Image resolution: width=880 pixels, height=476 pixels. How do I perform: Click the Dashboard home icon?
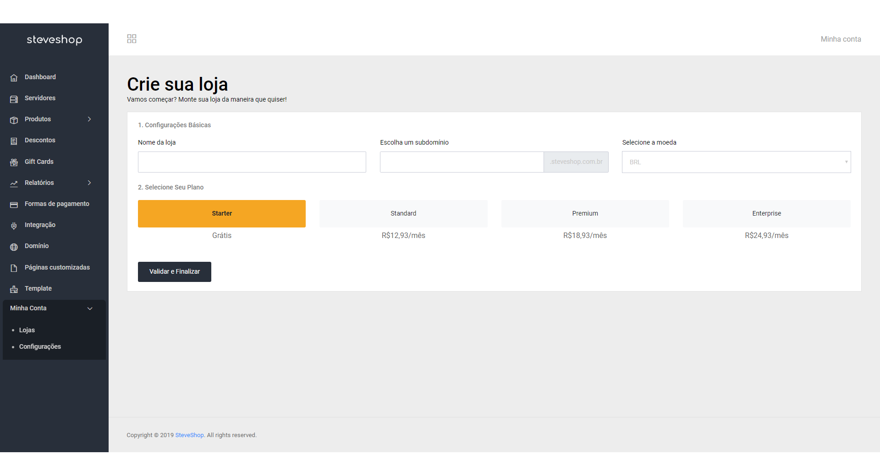pyautogui.click(x=14, y=77)
